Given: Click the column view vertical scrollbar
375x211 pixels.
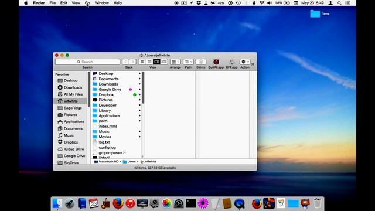Looking at the screenshot, I should pos(143,87).
